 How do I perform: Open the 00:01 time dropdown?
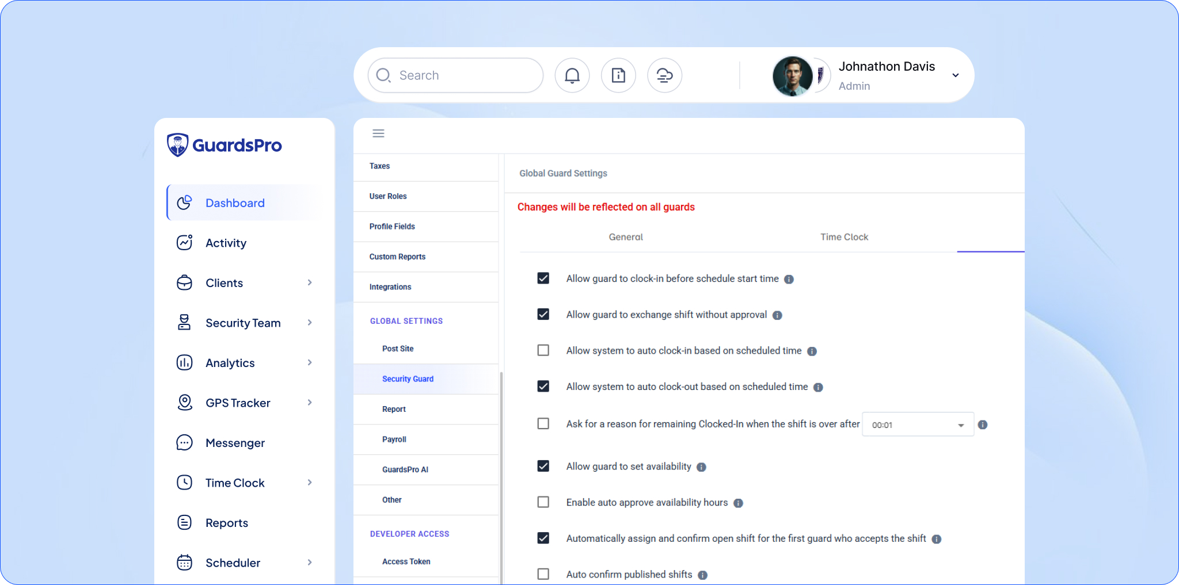pyautogui.click(x=918, y=425)
